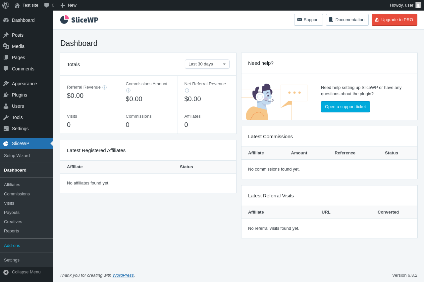Click the envelope icon on Support button

pyautogui.click(x=299, y=20)
